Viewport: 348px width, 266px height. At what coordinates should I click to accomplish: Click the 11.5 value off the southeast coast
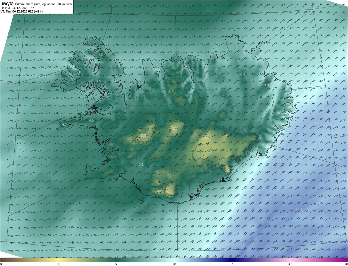click(281, 161)
